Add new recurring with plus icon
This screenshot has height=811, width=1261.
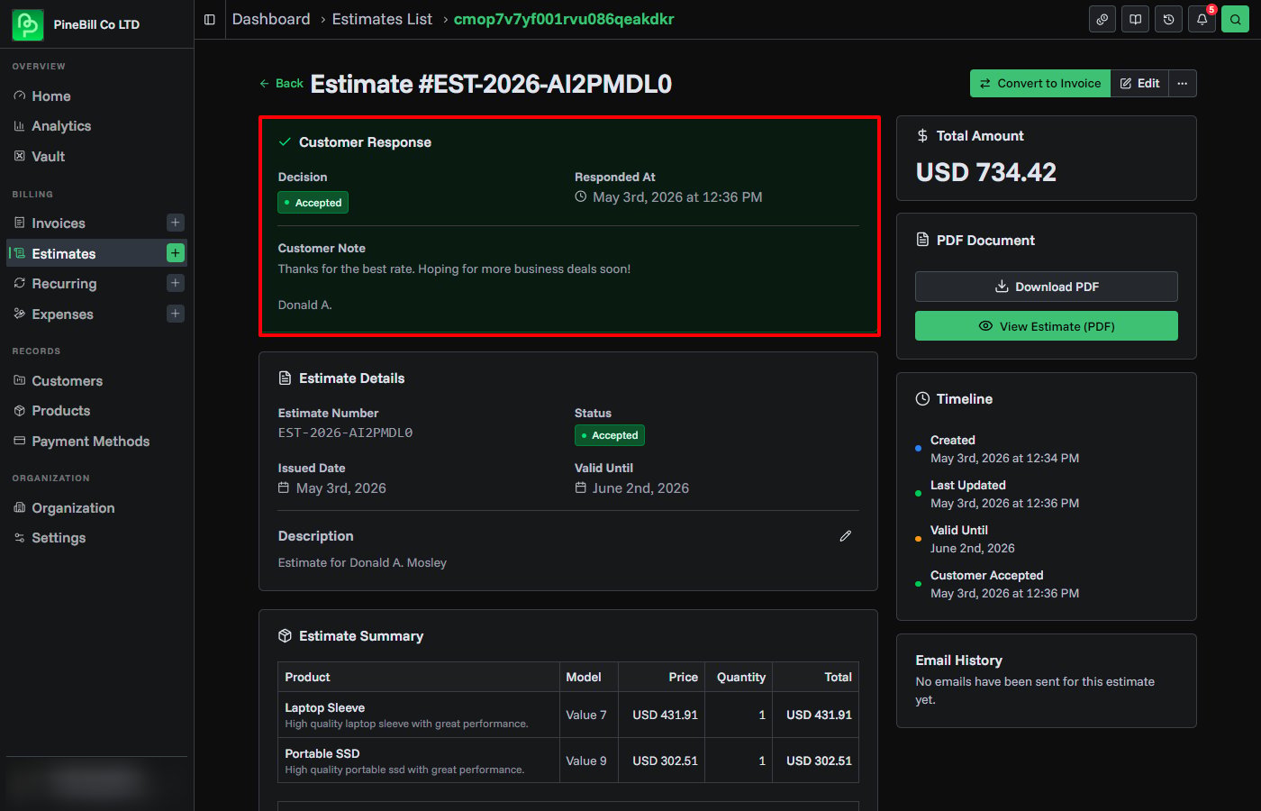(176, 283)
